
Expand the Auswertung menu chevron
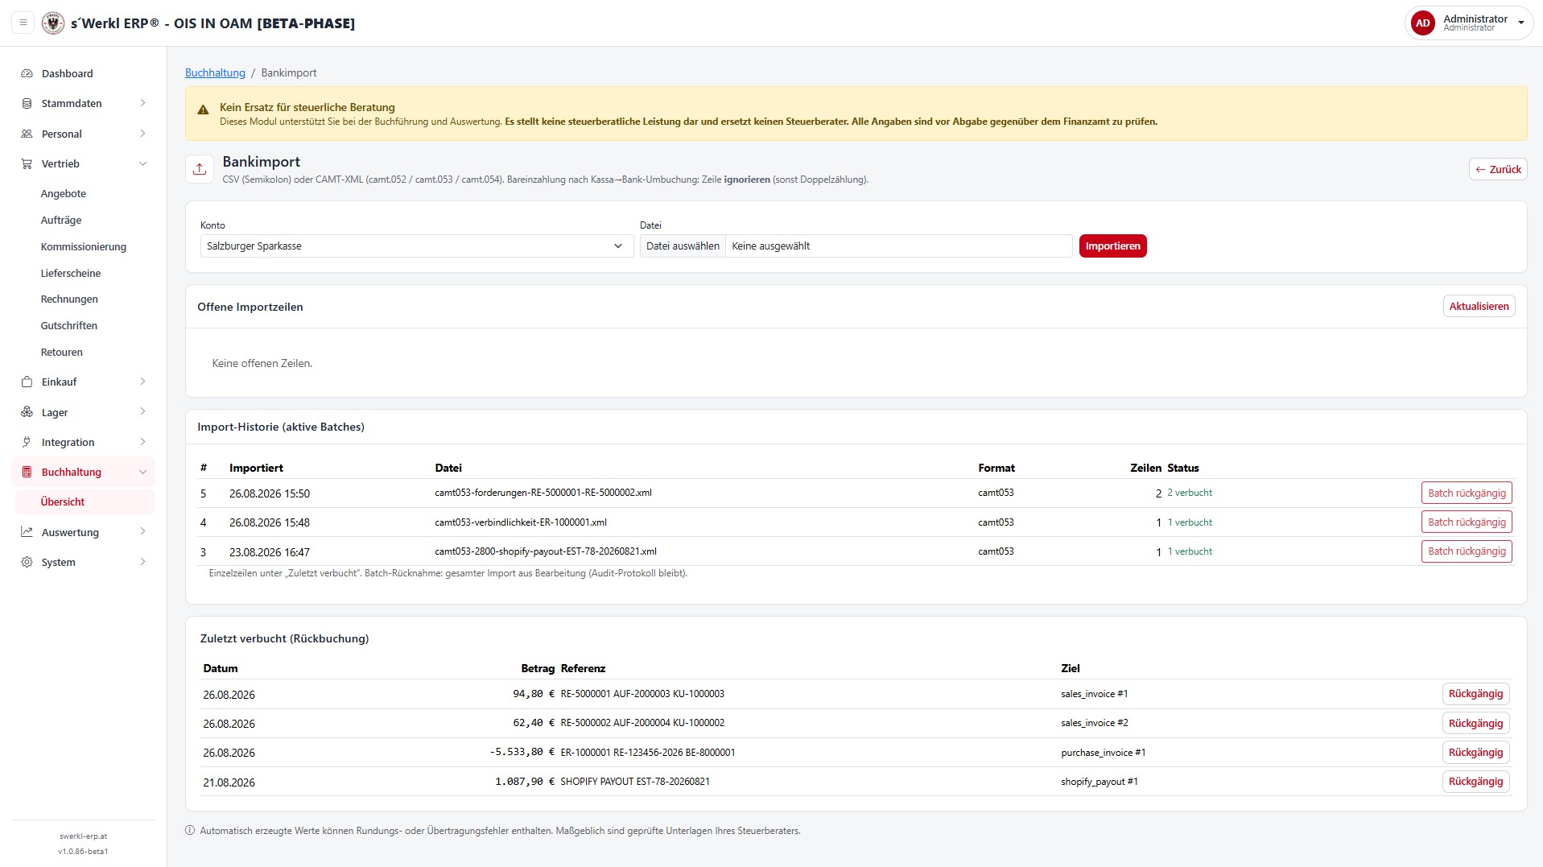[142, 532]
